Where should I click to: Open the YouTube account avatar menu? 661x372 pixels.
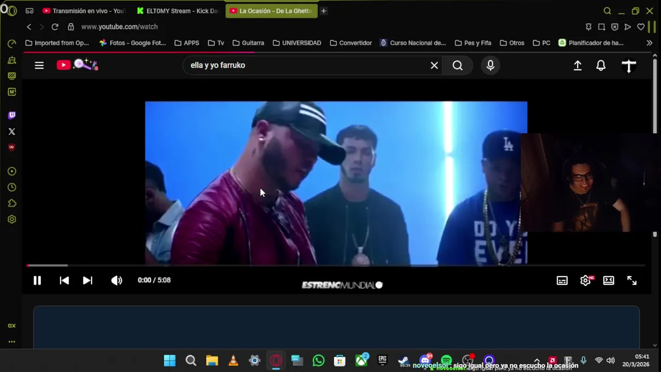[628, 65]
